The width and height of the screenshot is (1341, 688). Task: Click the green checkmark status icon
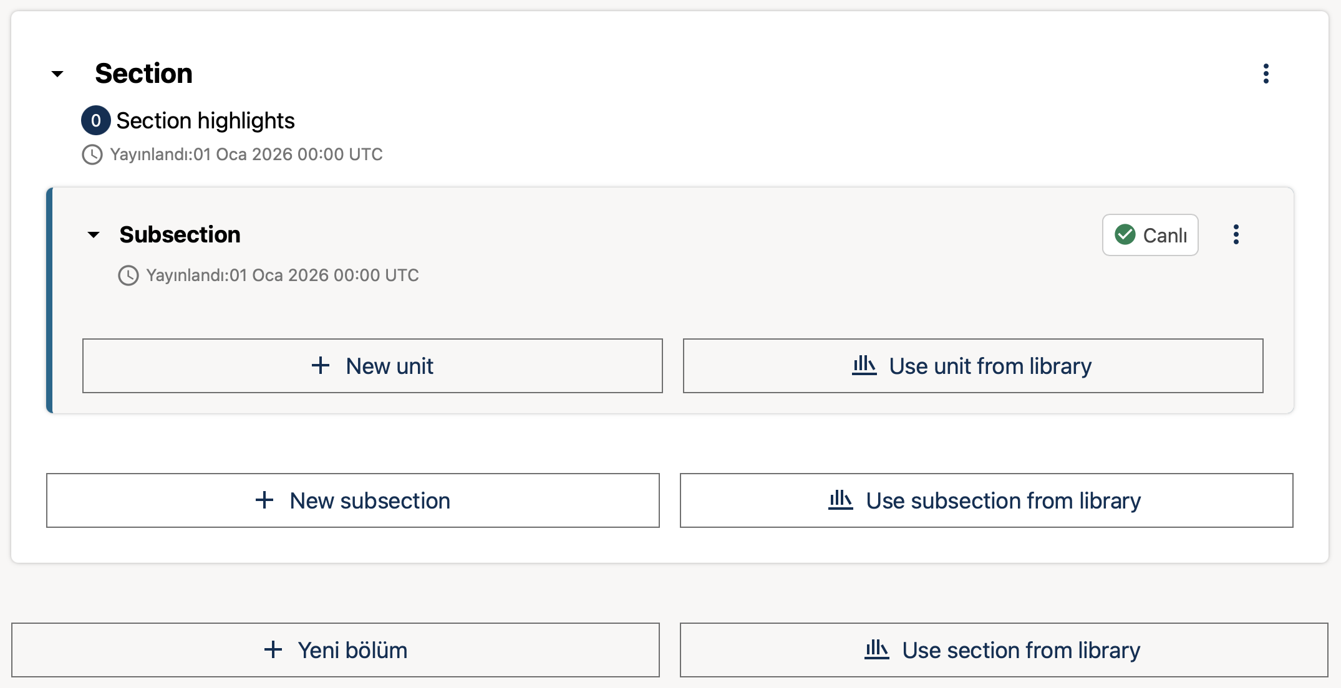point(1125,235)
